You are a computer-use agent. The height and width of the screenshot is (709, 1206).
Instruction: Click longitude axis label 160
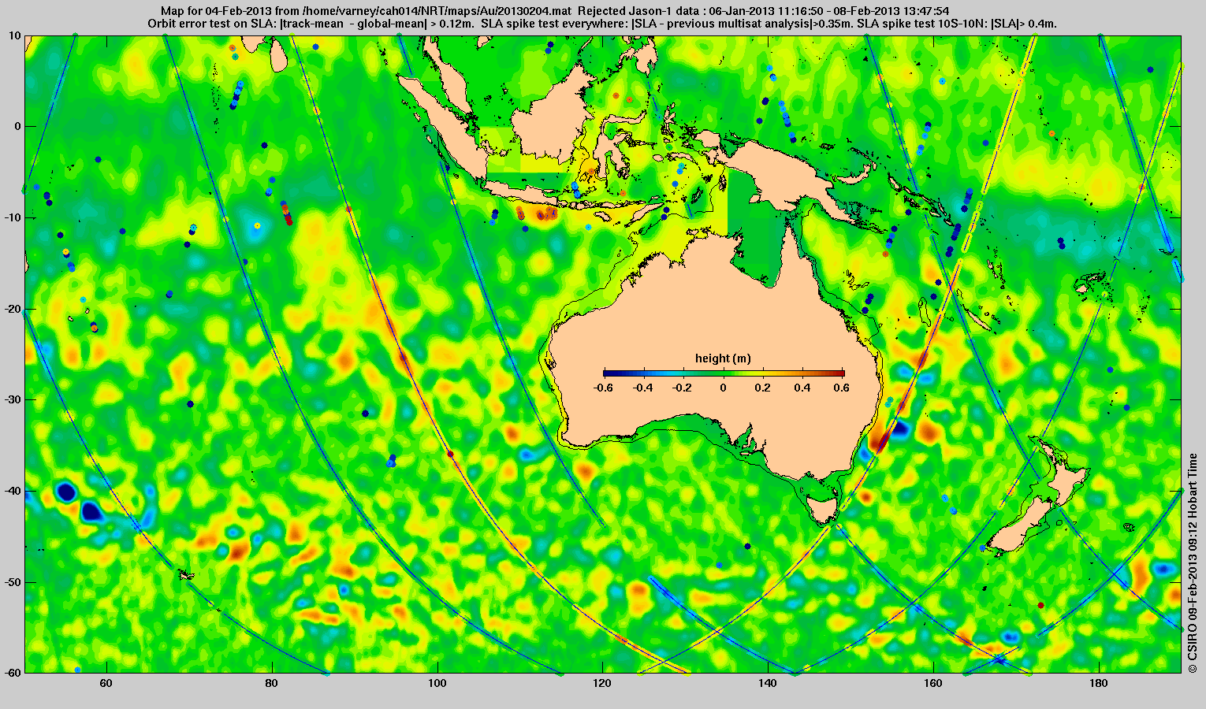tap(933, 683)
